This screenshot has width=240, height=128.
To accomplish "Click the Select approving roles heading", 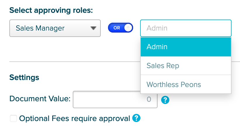I will [x=51, y=10].
